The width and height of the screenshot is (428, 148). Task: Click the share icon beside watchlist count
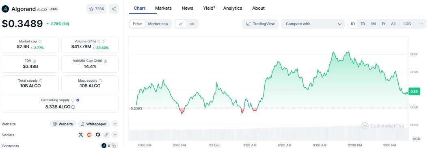coord(114,9)
